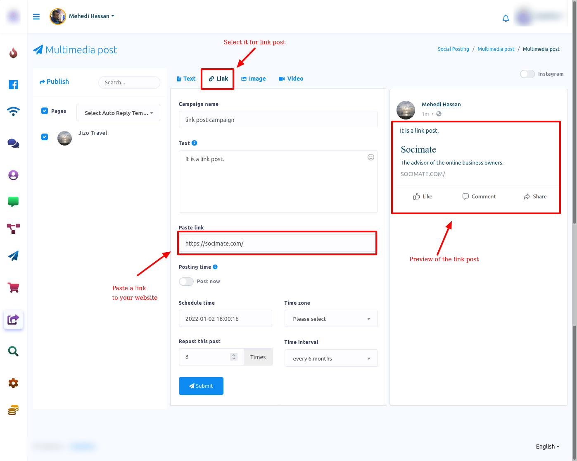Click the hamburger menu icon

[36, 17]
